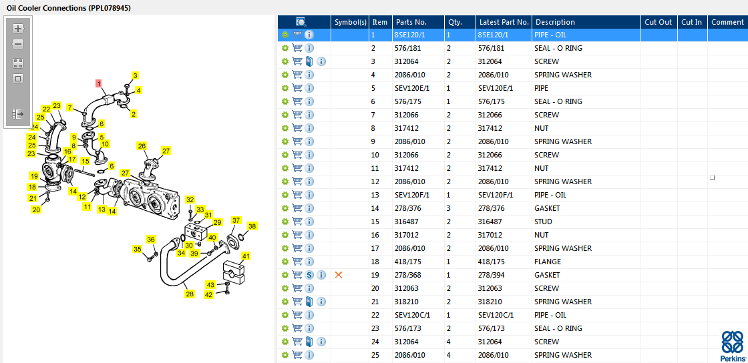Screen dimensions: 748x363
Task: Open info for item 25 SPRING WASHER
Action: (309, 355)
